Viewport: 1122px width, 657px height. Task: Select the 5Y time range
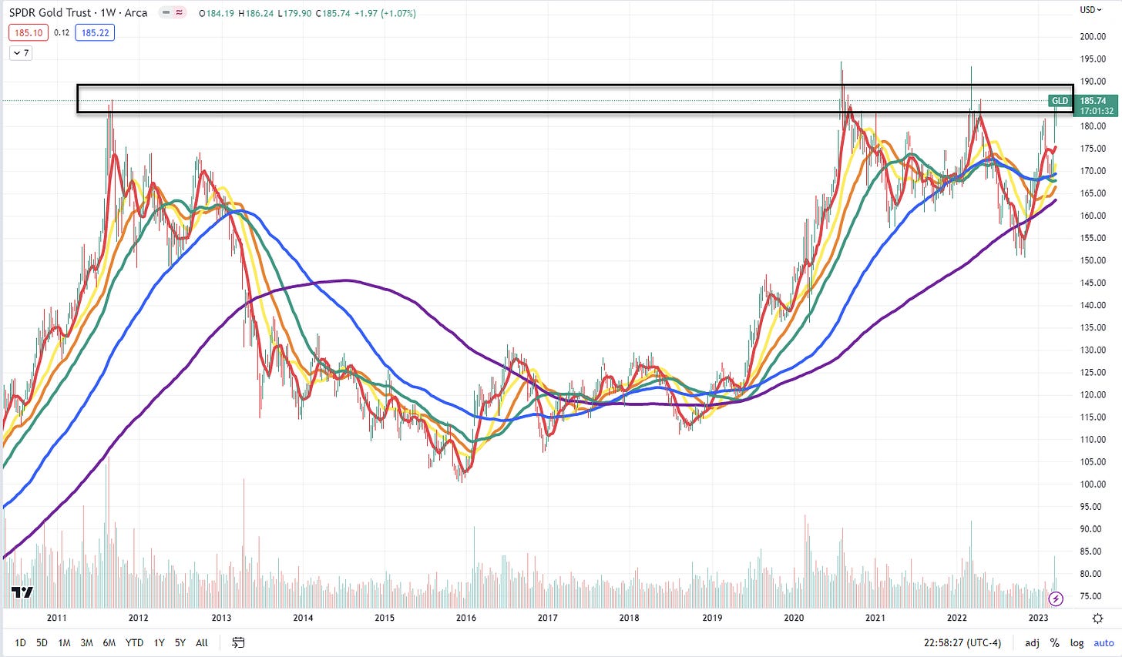point(180,642)
